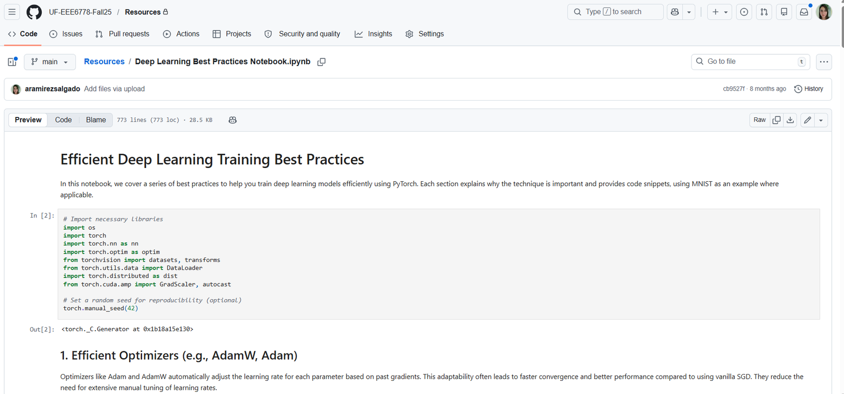Click the aramirezsalgado commit avatar
The width and height of the screenshot is (844, 394).
pyautogui.click(x=16, y=89)
